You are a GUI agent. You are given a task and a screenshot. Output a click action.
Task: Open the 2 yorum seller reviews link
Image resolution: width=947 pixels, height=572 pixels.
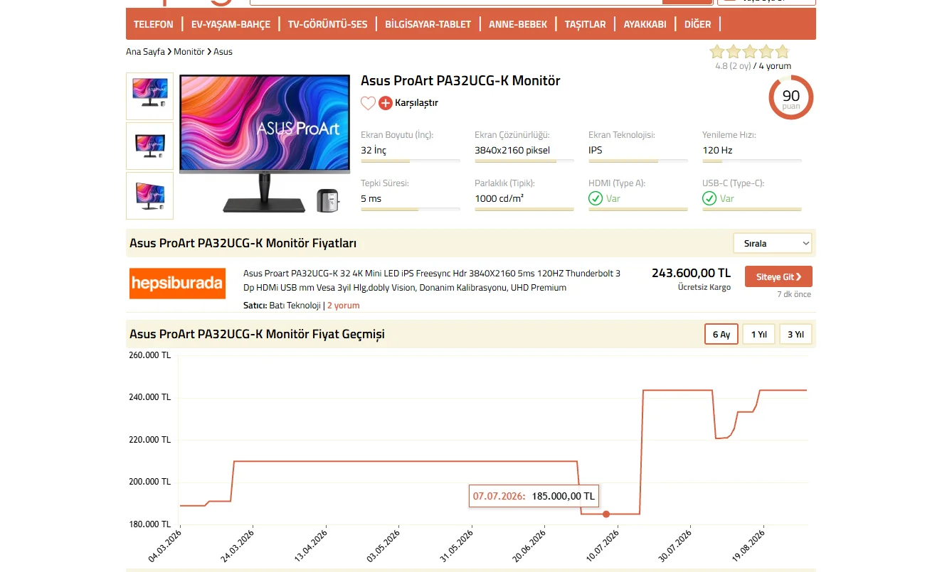pyautogui.click(x=344, y=306)
